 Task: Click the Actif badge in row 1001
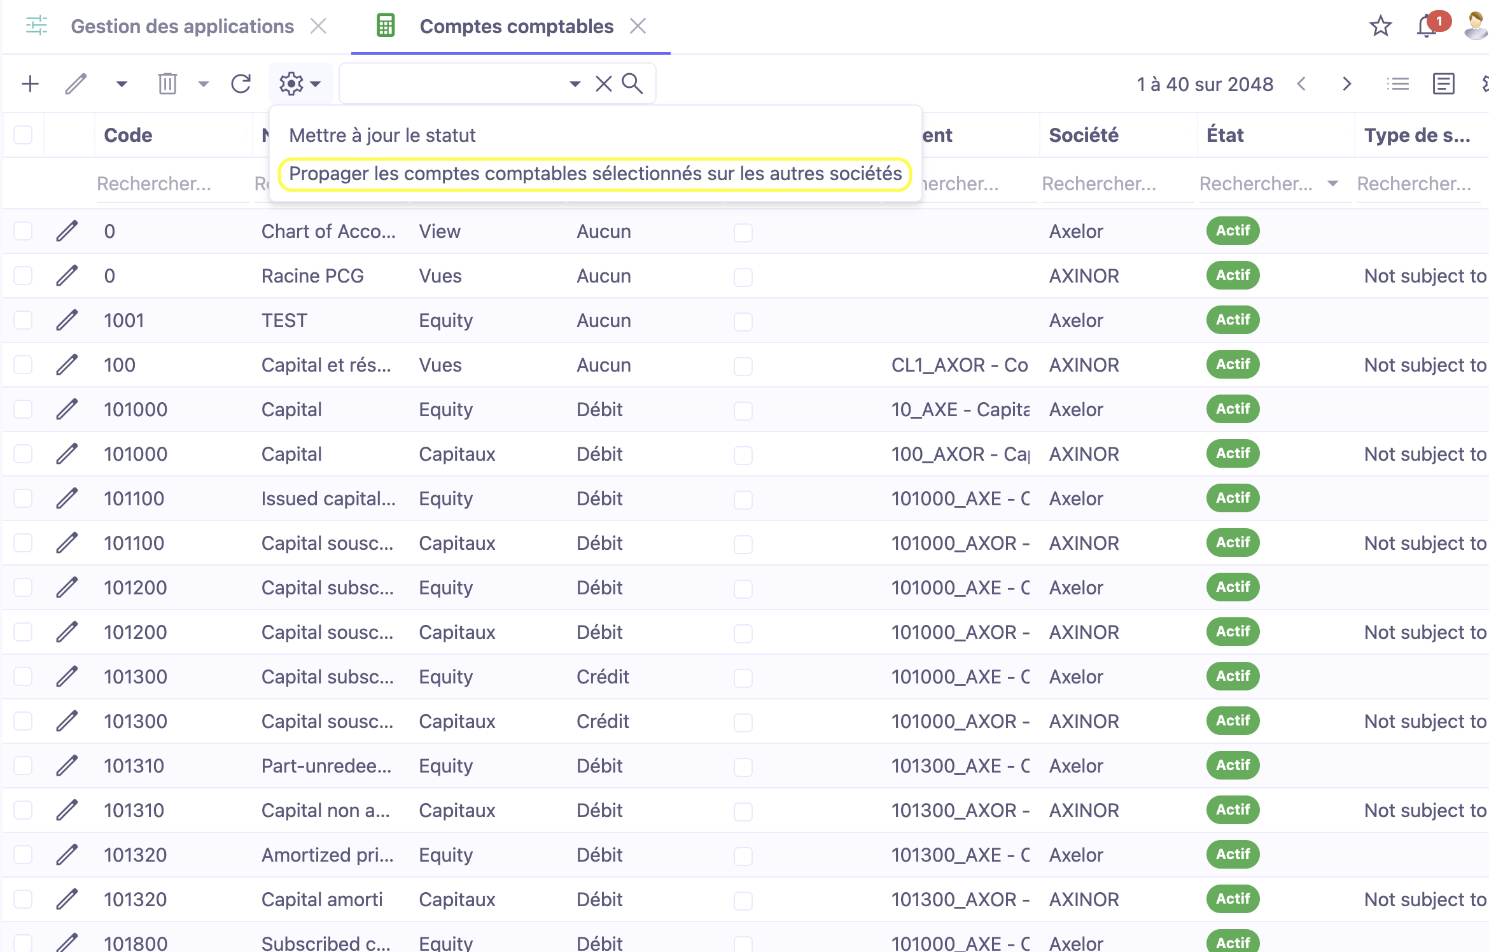(1233, 320)
